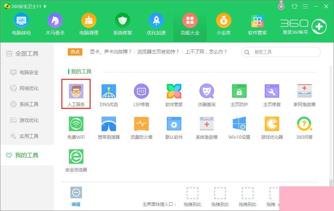Select 电脑安全 category

pyautogui.click(x=24, y=72)
